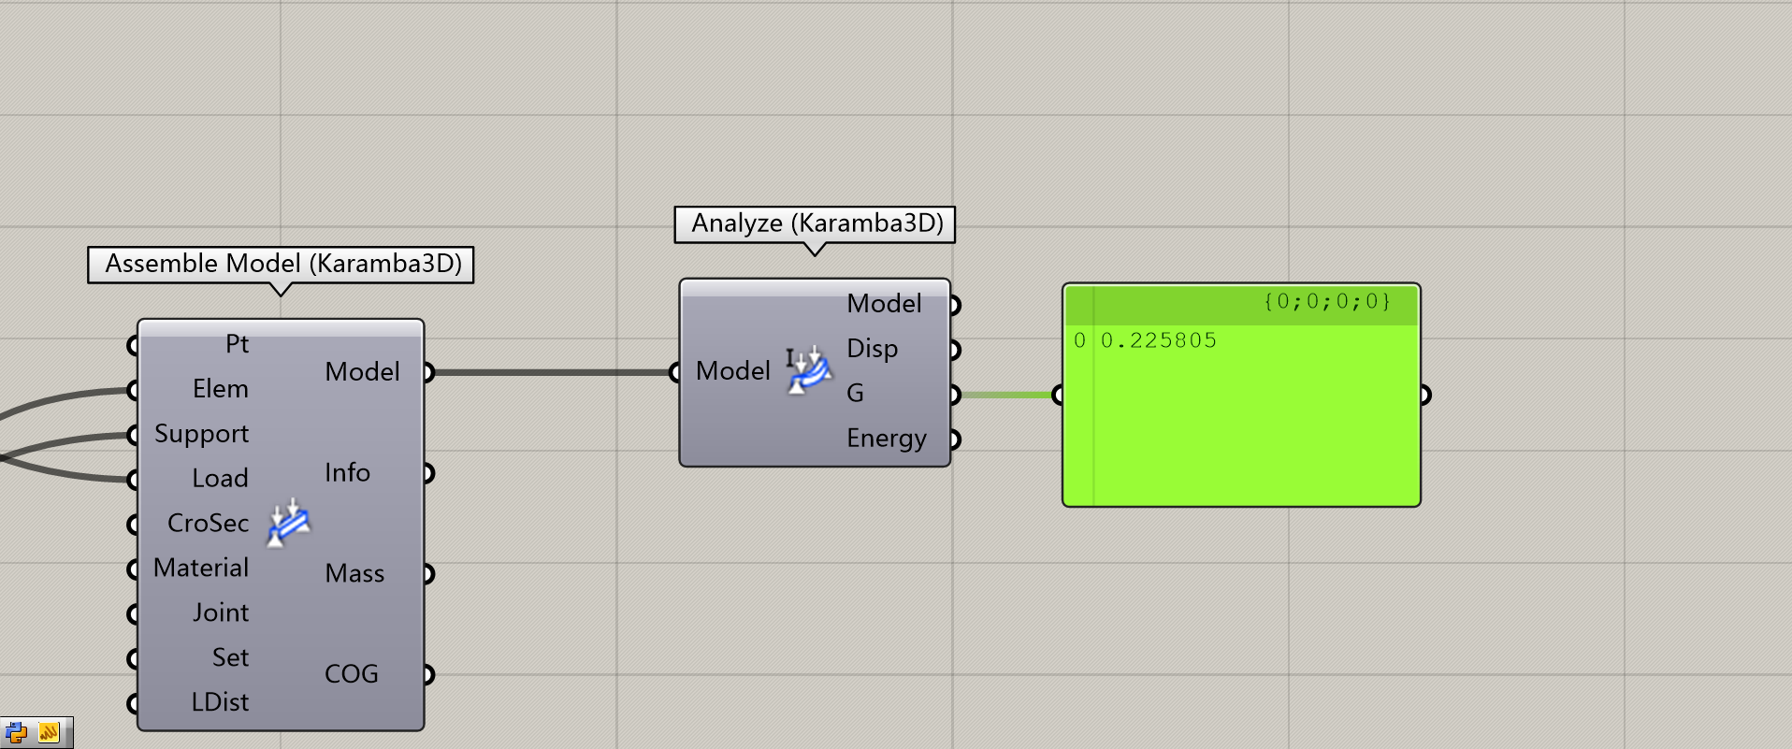Viewport: 1792px width, 749px height.
Task: Click the Model output grip on Assemble Model
Action: pyautogui.click(x=428, y=372)
